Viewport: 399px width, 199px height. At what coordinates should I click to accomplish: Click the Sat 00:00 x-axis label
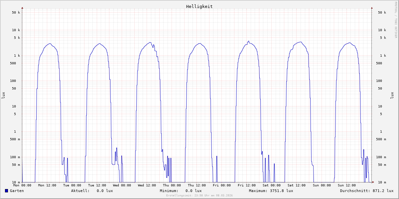pos(272,185)
